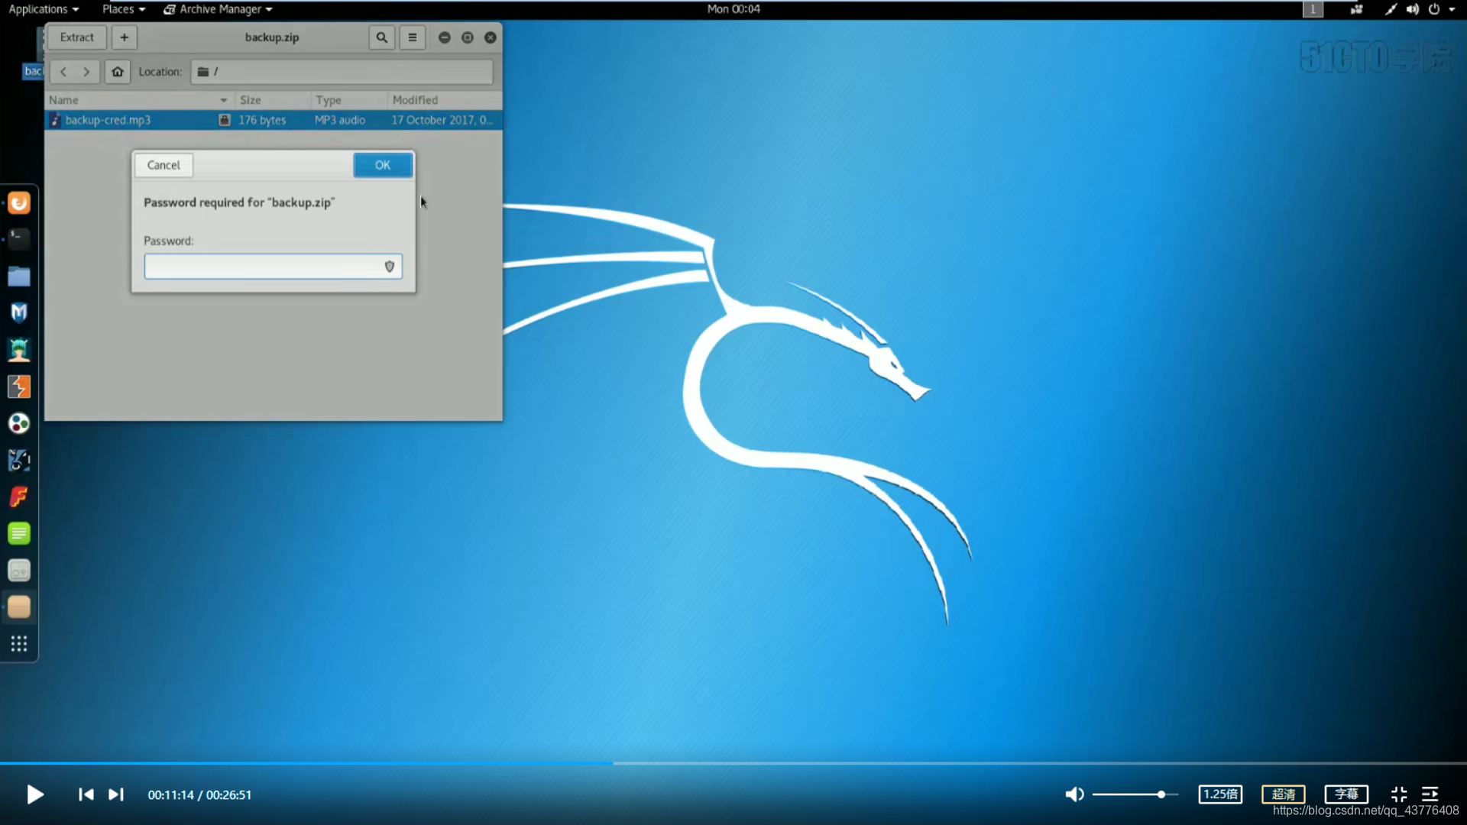
Task: Click OK to confirm password entry
Action: 382,164
